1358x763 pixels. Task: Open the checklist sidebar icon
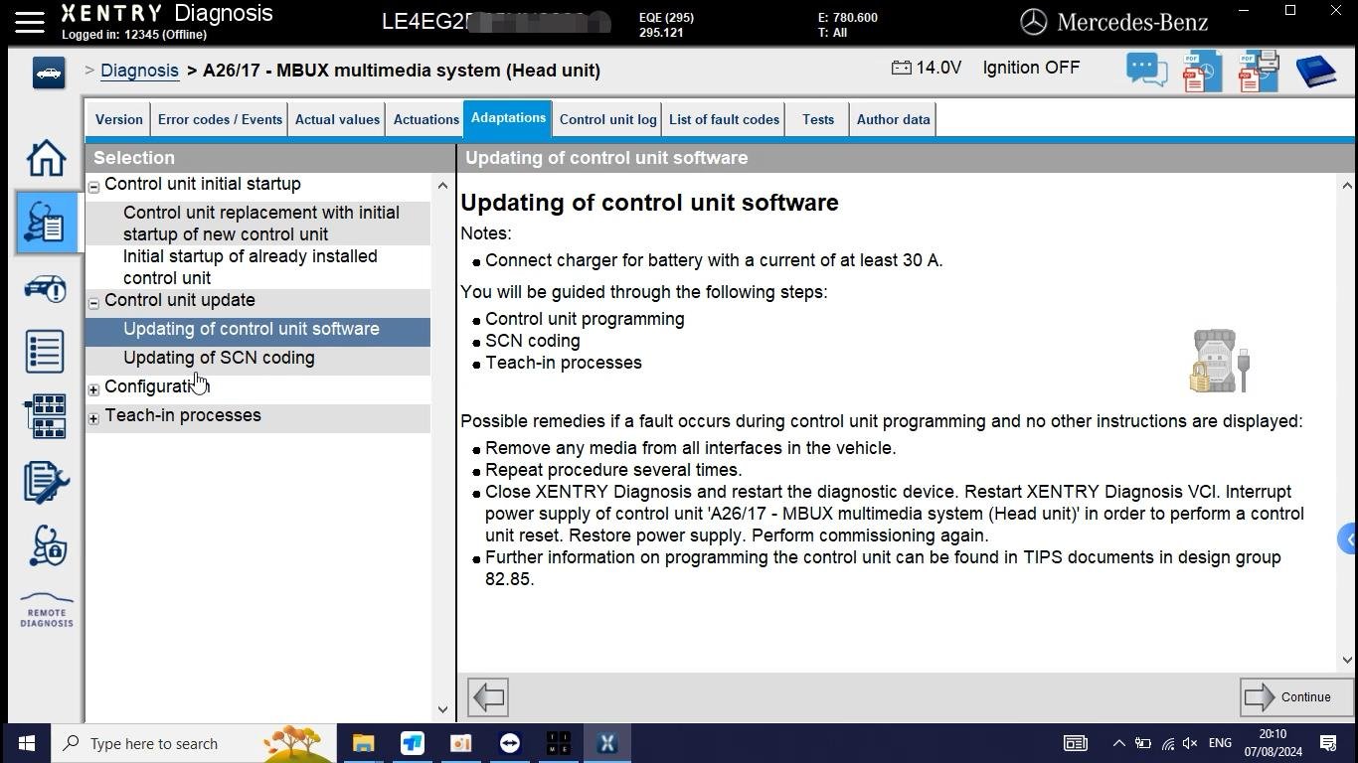point(46,352)
